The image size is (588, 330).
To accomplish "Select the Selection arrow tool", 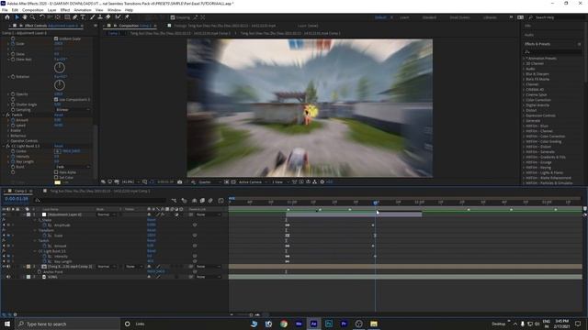I will coord(17,17).
